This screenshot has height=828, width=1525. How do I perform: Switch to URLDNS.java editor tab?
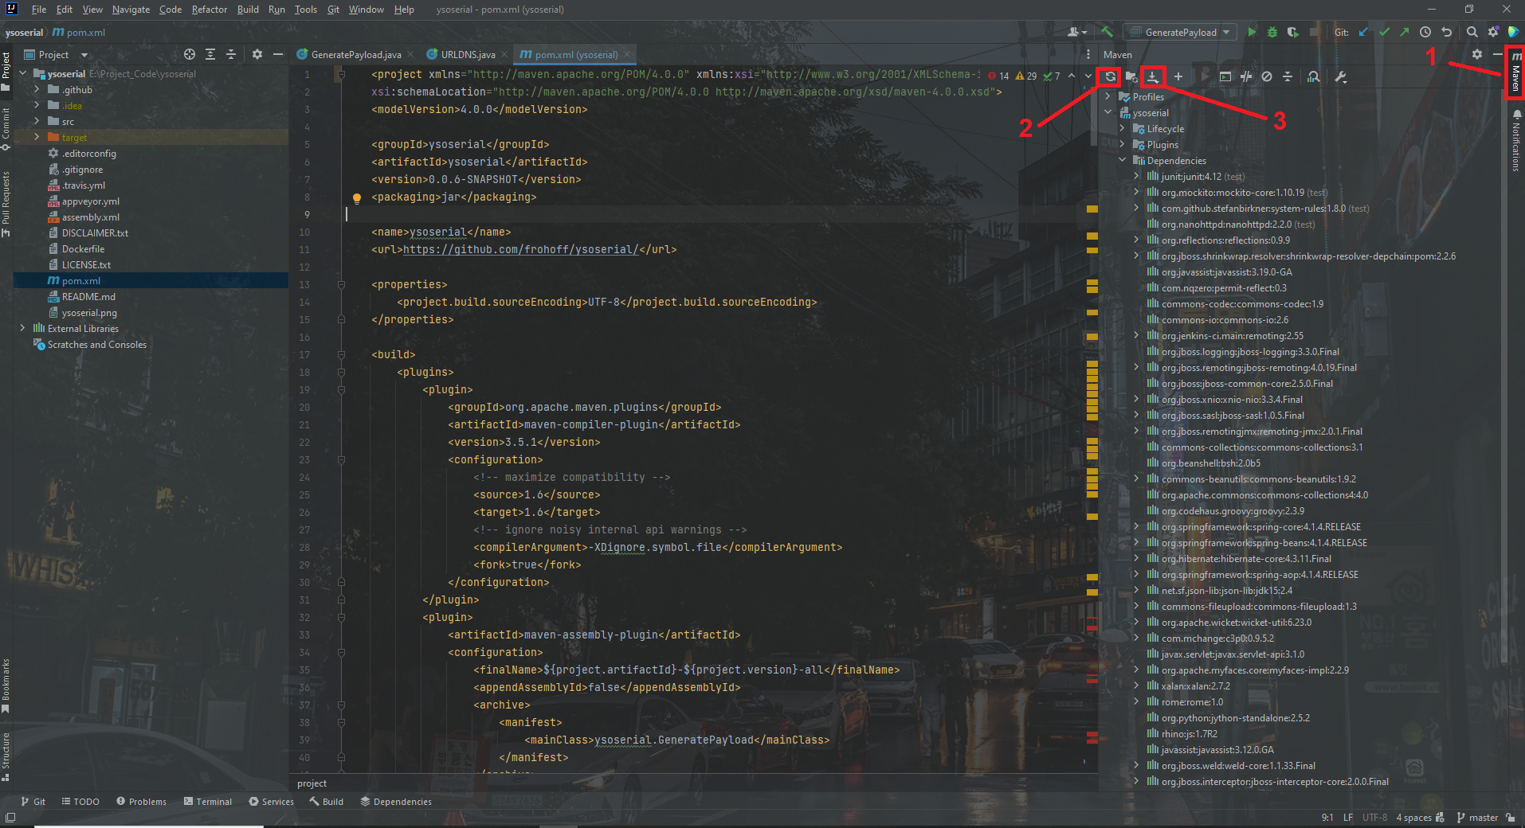468,54
